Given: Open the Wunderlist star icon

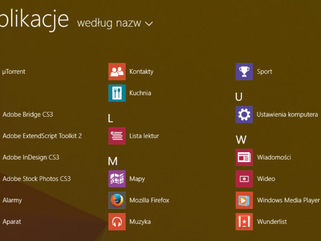Looking at the screenshot, I should coord(244,222).
